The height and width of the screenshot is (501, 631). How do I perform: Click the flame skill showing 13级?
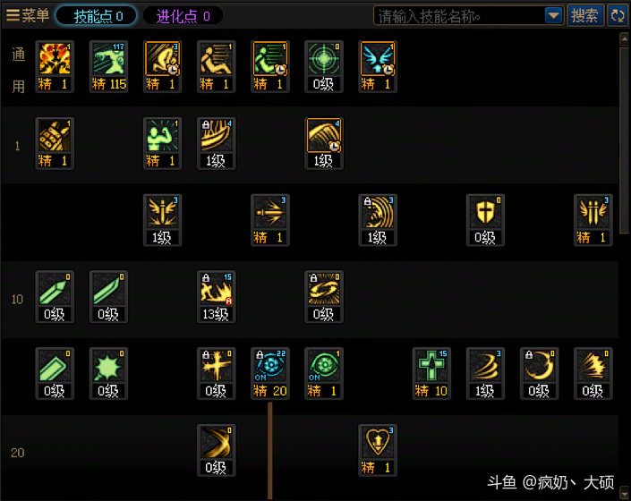[x=216, y=296]
